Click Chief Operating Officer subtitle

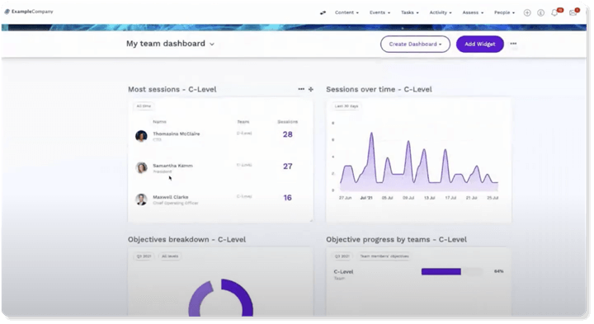176,204
